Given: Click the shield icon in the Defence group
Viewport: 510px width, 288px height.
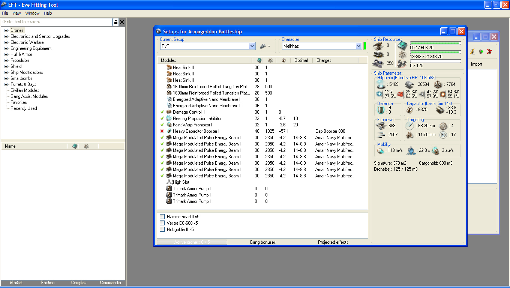Looking at the screenshot, I should click(381, 110).
